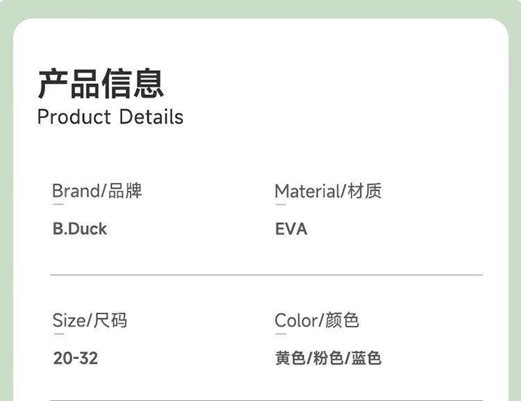Select the B.Duck brand name
Screen dimensions: 521x401
(x=80, y=229)
